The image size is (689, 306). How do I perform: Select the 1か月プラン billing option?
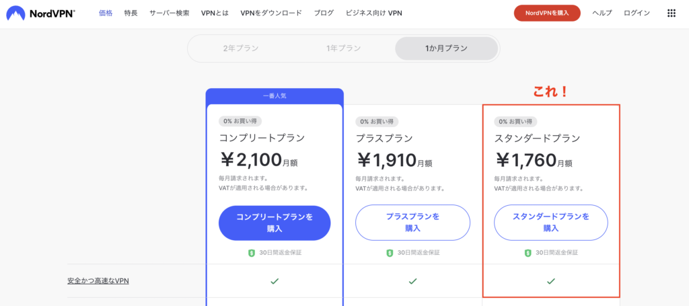tap(447, 48)
